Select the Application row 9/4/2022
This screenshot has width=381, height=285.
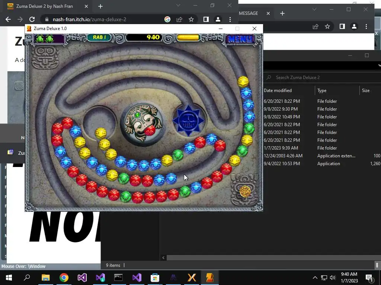click(x=322, y=163)
